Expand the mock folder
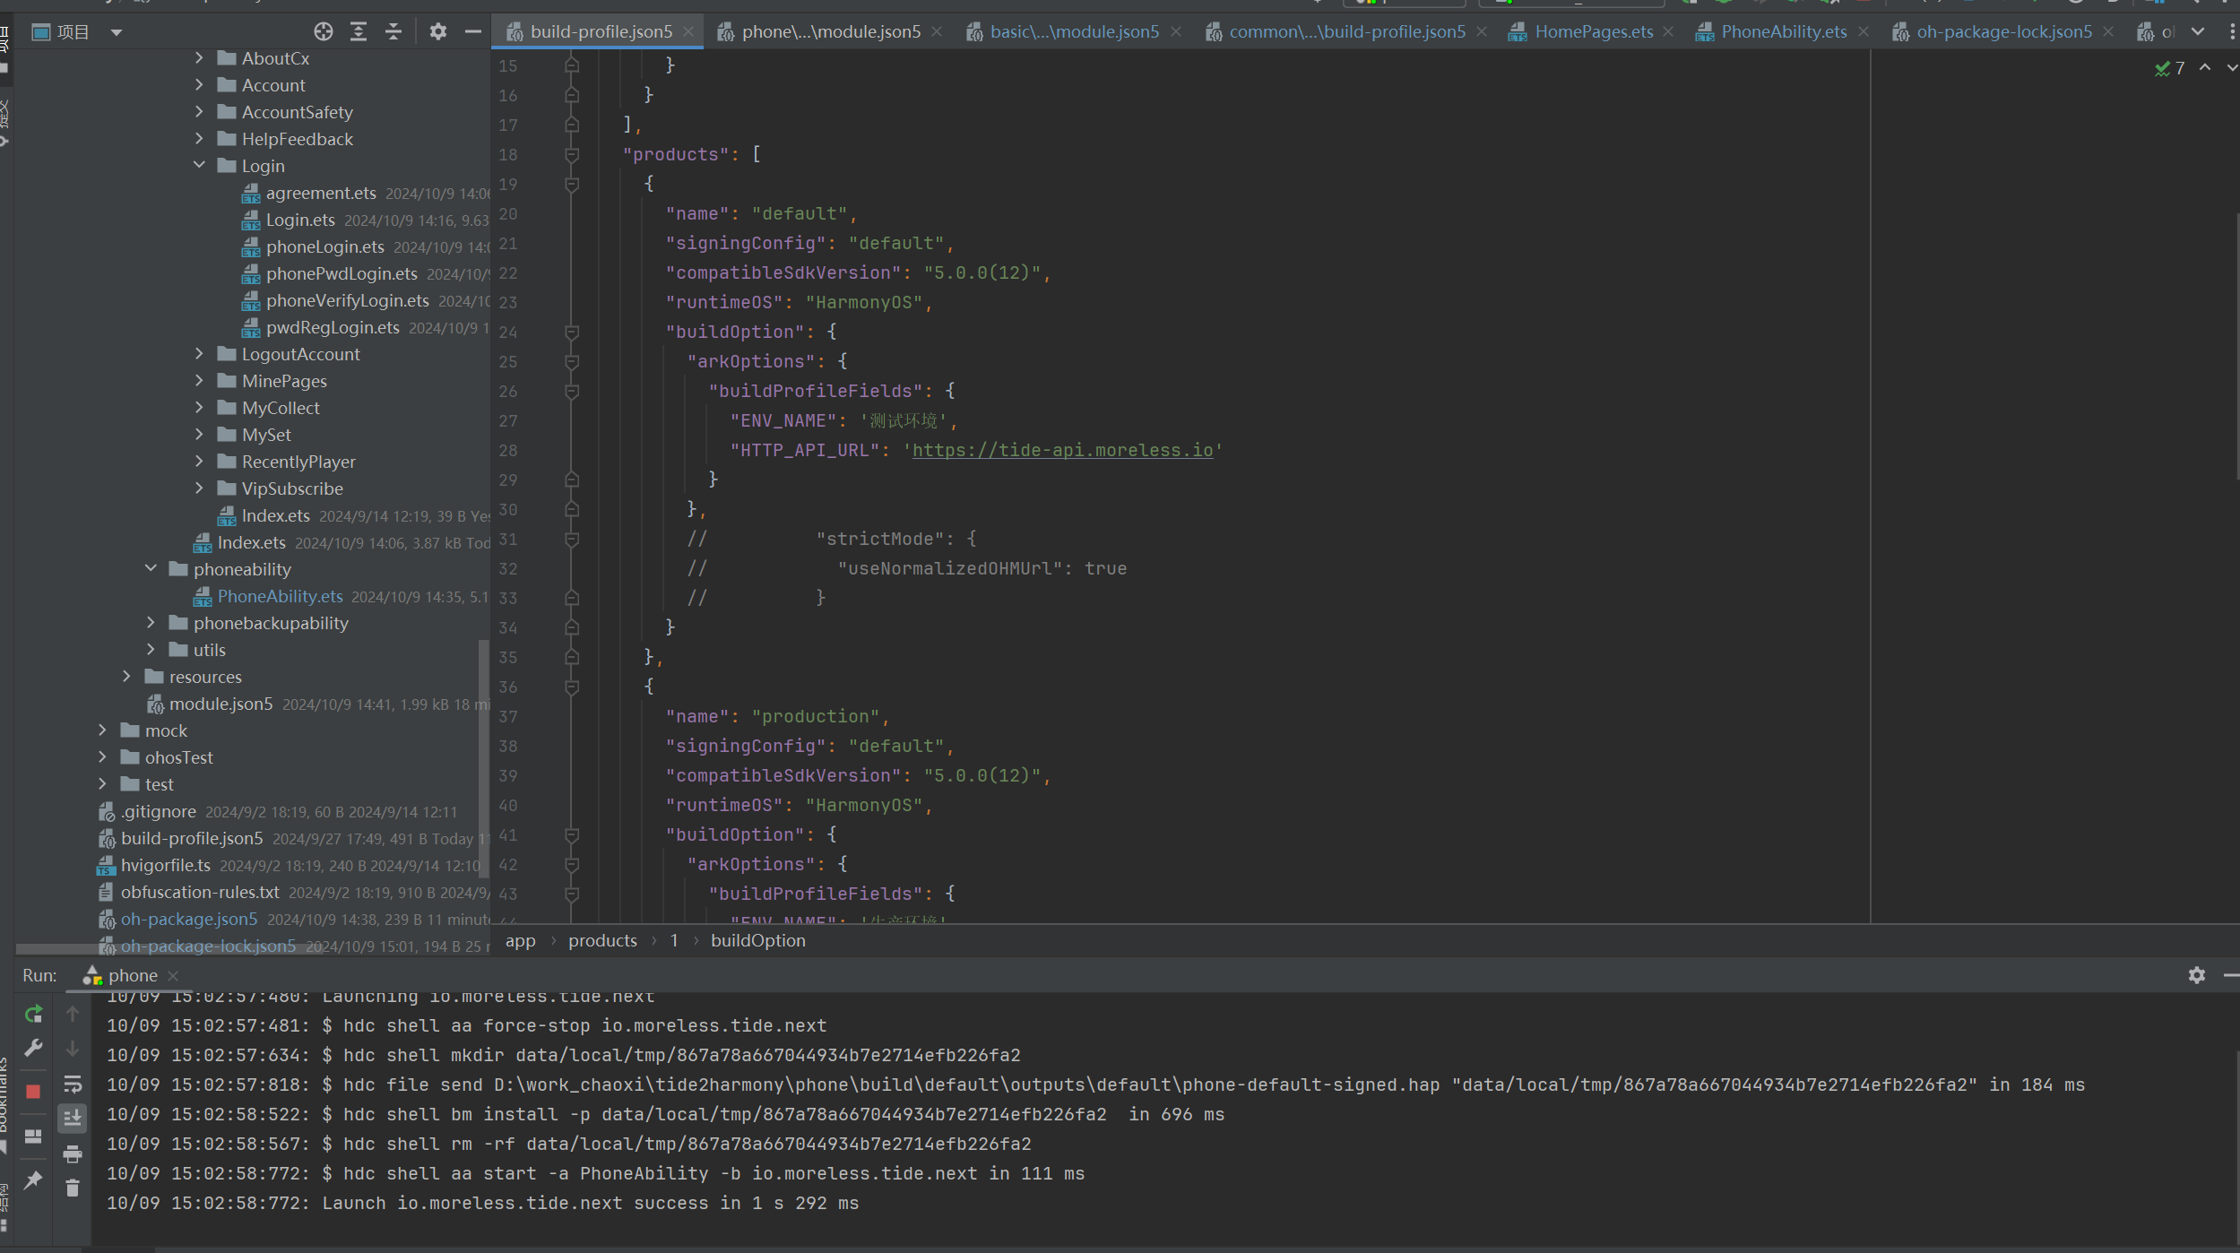 [x=102, y=730]
